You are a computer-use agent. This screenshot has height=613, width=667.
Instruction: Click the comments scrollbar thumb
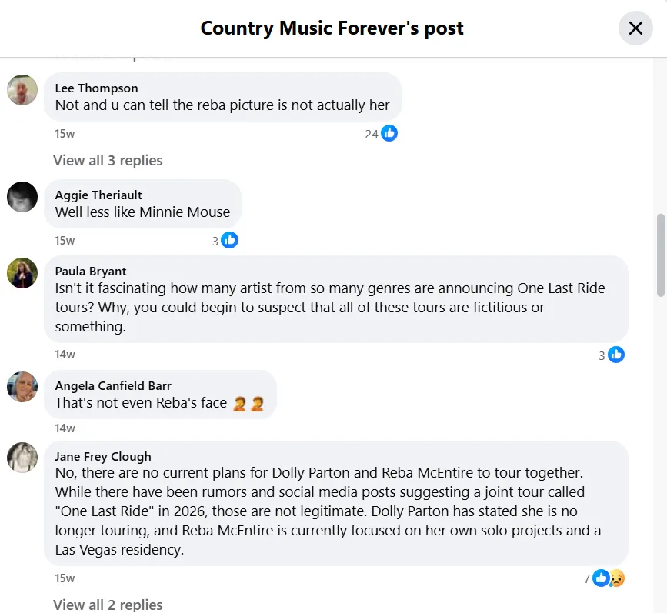pyautogui.click(x=660, y=255)
